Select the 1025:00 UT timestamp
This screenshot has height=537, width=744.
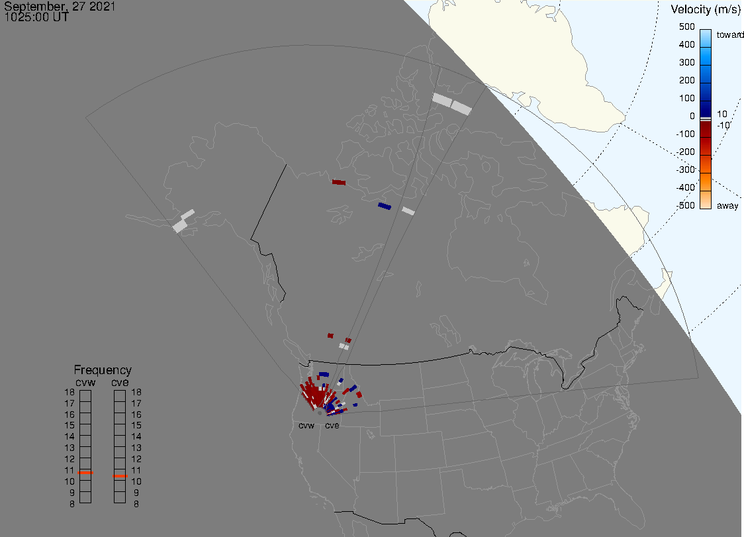pos(36,18)
